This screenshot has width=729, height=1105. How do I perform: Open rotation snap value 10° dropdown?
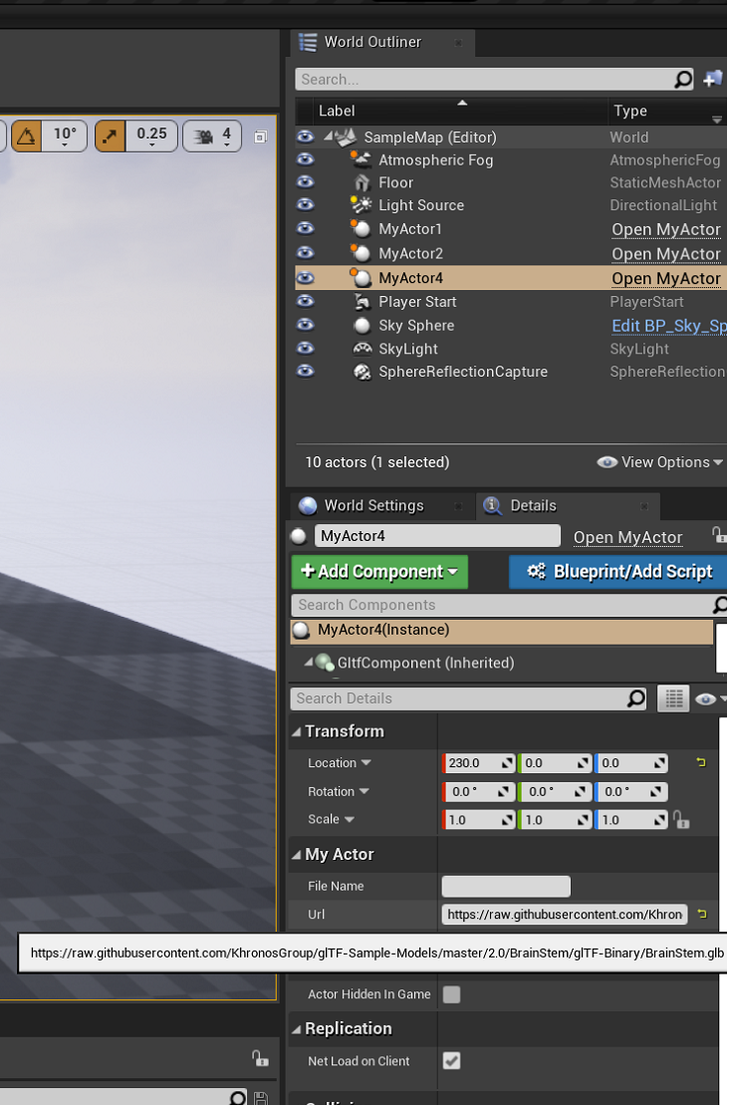click(65, 137)
